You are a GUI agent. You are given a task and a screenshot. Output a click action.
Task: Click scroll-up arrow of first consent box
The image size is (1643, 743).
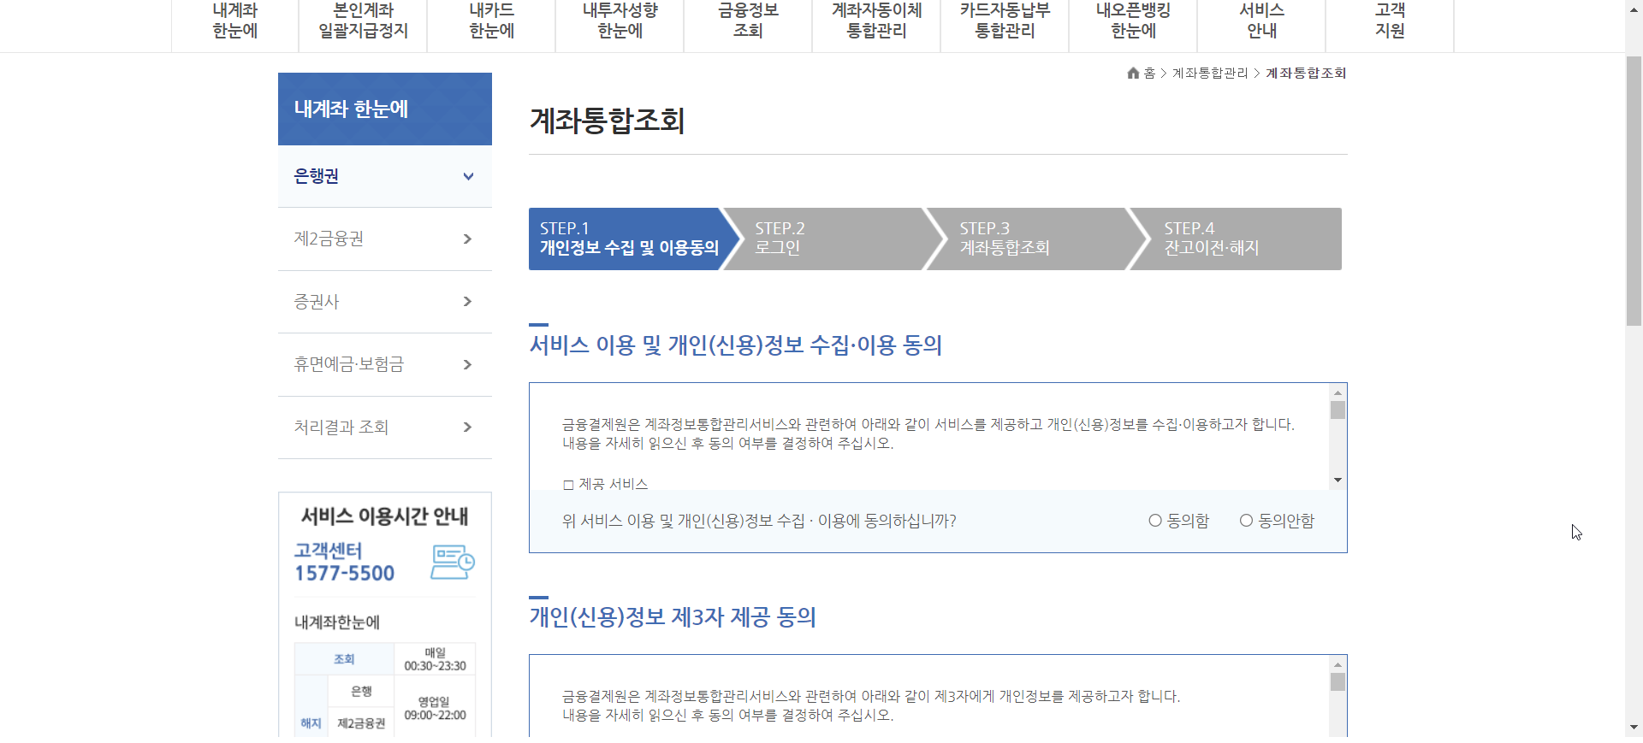click(x=1338, y=392)
